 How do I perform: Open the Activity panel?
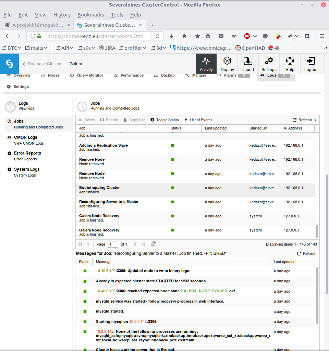click(x=206, y=64)
